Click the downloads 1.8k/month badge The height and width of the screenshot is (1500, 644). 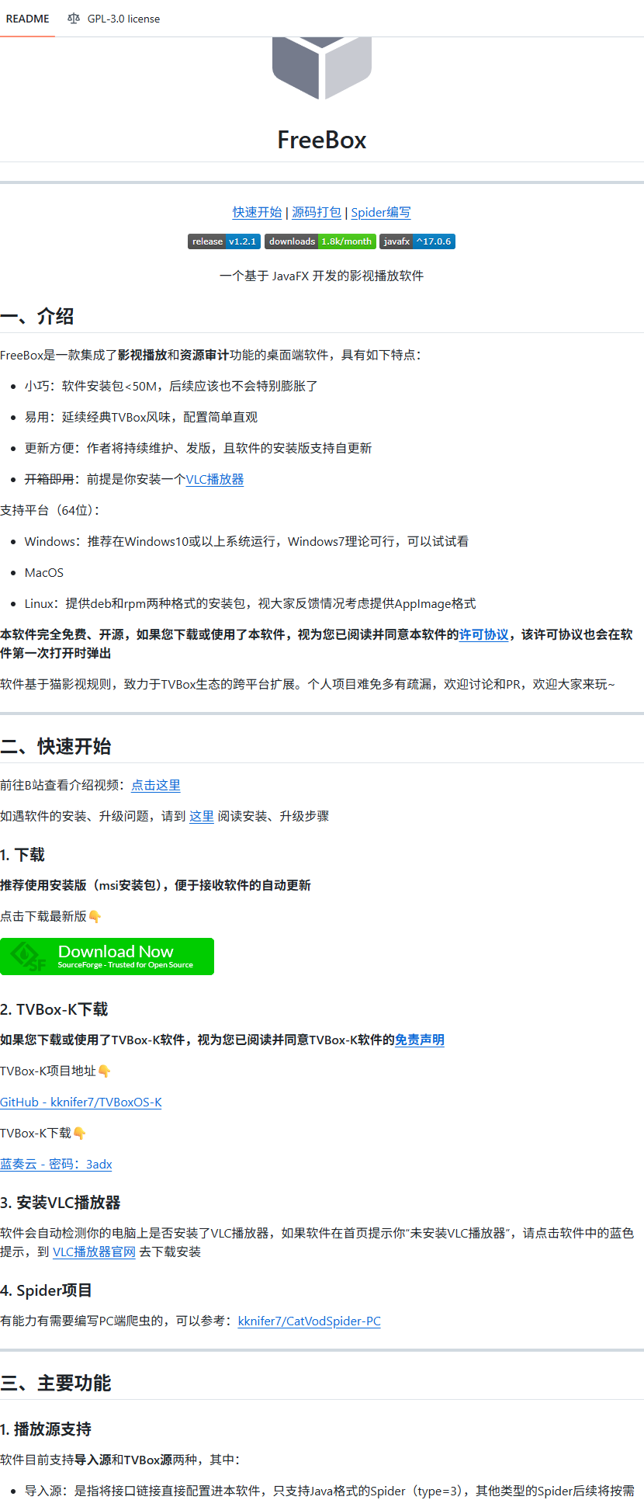coord(320,241)
